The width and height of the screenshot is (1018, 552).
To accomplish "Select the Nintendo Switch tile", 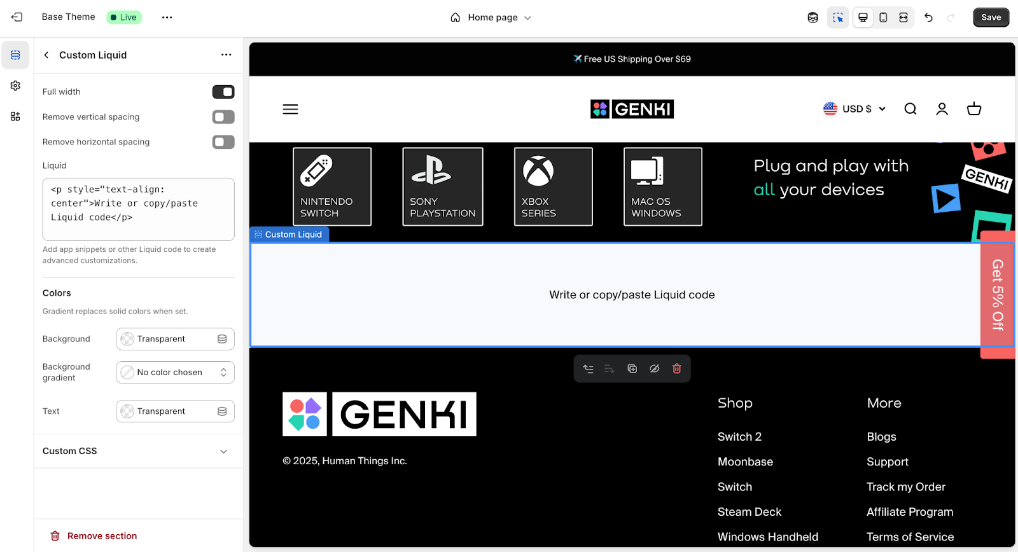I will (x=332, y=186).
